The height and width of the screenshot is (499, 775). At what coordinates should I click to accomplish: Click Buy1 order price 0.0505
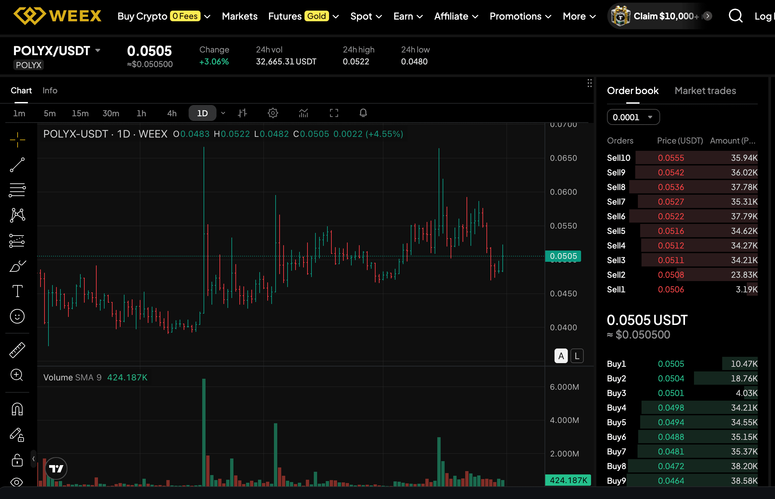click(671, 364)
